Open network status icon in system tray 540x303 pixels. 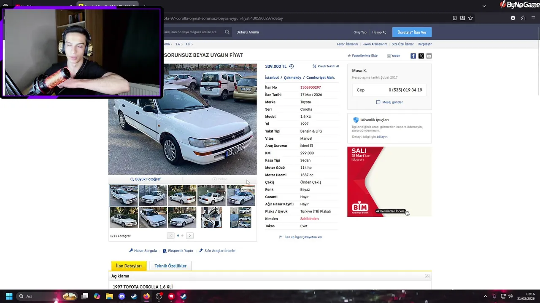tap(503, 296)
